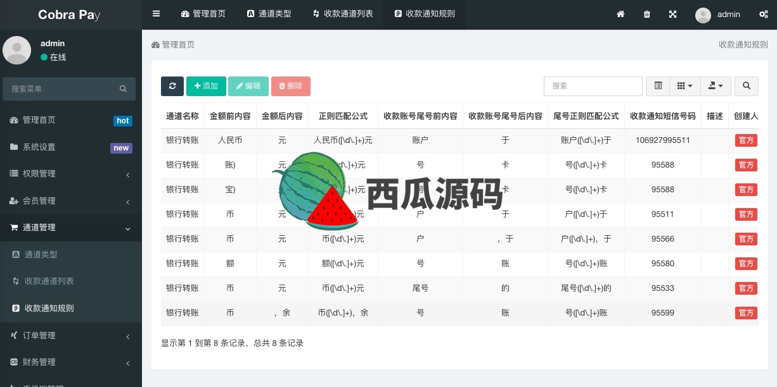
Task: Click the green 添加 button
Action: [206, 86]
